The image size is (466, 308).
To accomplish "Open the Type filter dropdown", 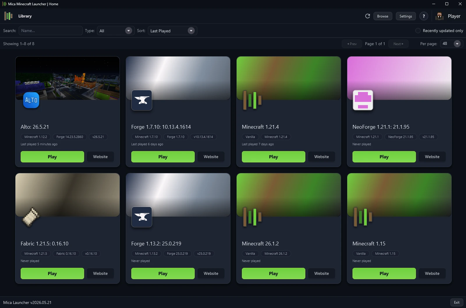I will (116, 31).
